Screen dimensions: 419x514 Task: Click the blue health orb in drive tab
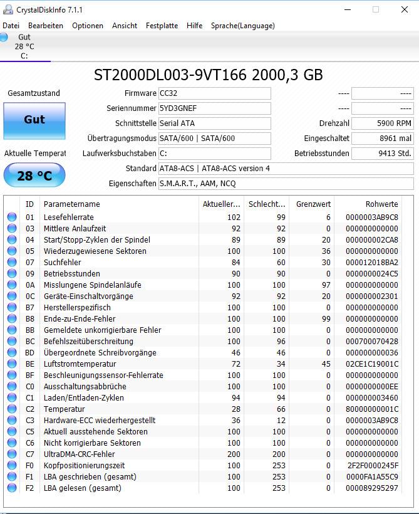coord(4,37)
